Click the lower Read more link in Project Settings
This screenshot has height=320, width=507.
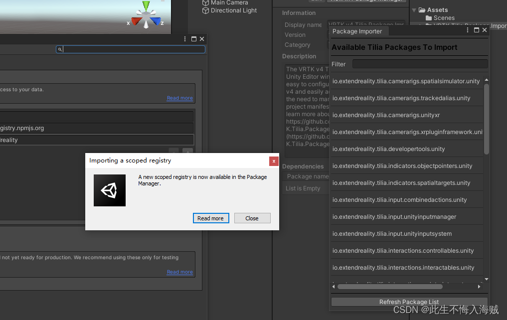(180, 272)
